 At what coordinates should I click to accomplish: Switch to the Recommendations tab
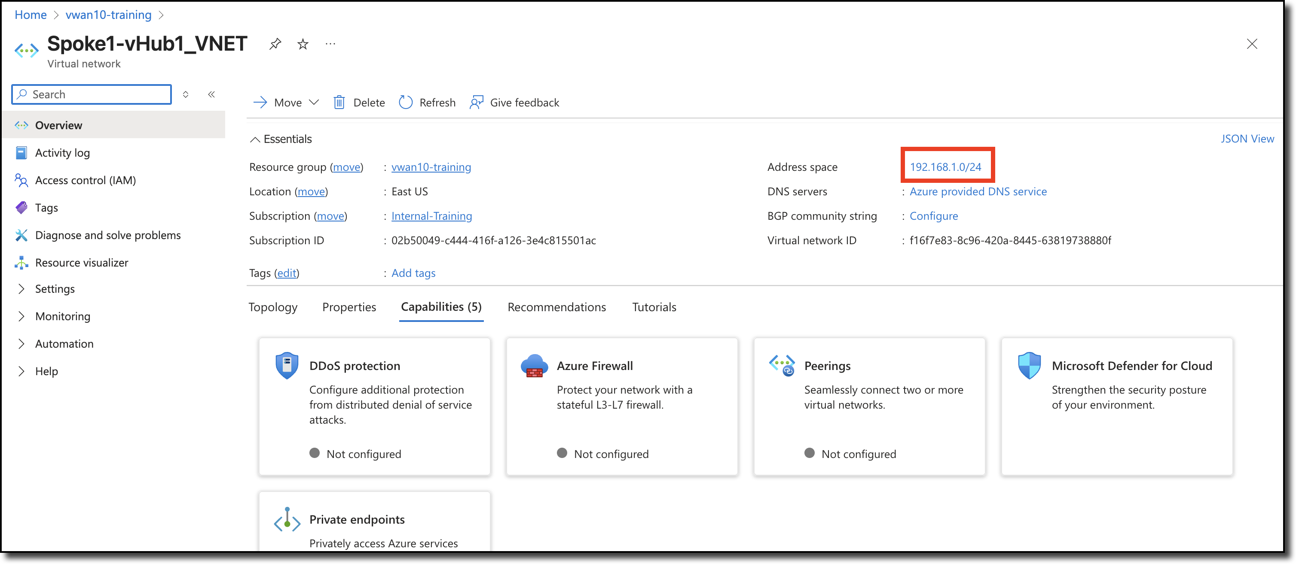pyautogui.click(x=556, y=307)
